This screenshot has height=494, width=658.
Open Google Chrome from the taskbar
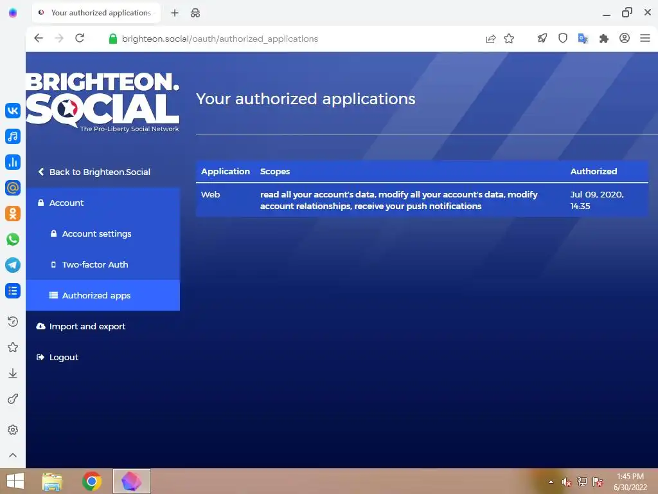point(91,481)
